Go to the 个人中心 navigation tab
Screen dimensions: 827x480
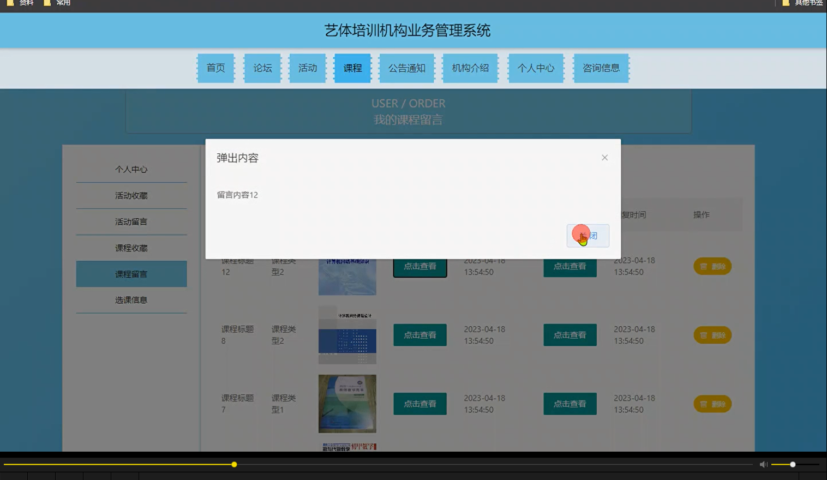coord(536,68)
